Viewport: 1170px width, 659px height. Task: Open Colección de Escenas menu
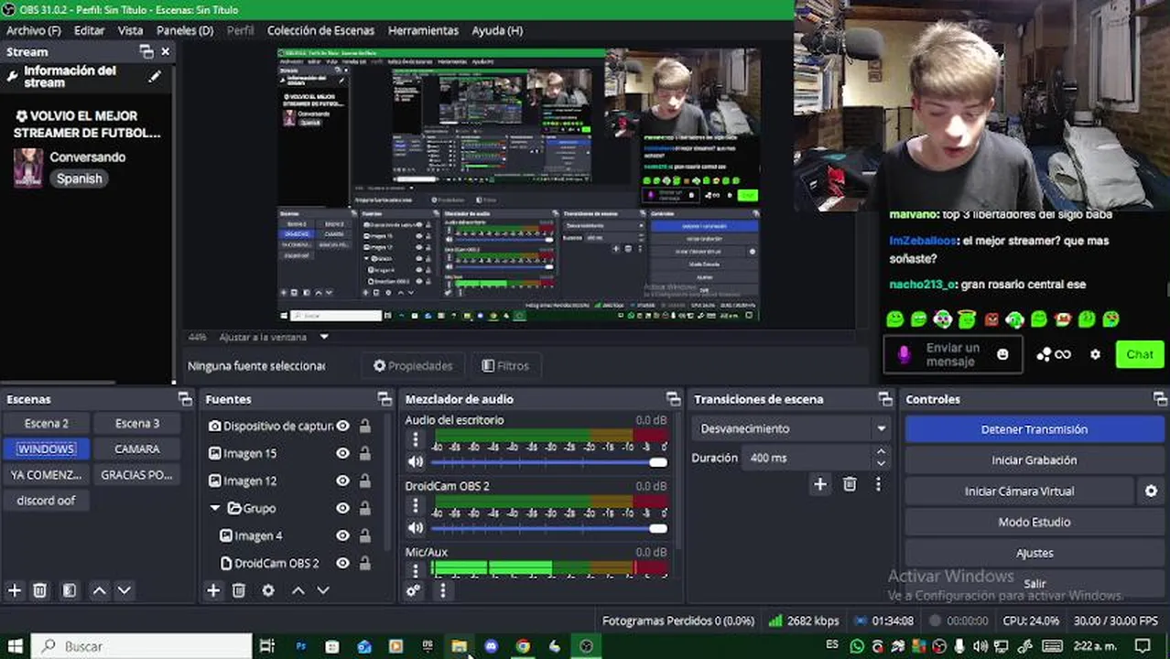[320, 30]
